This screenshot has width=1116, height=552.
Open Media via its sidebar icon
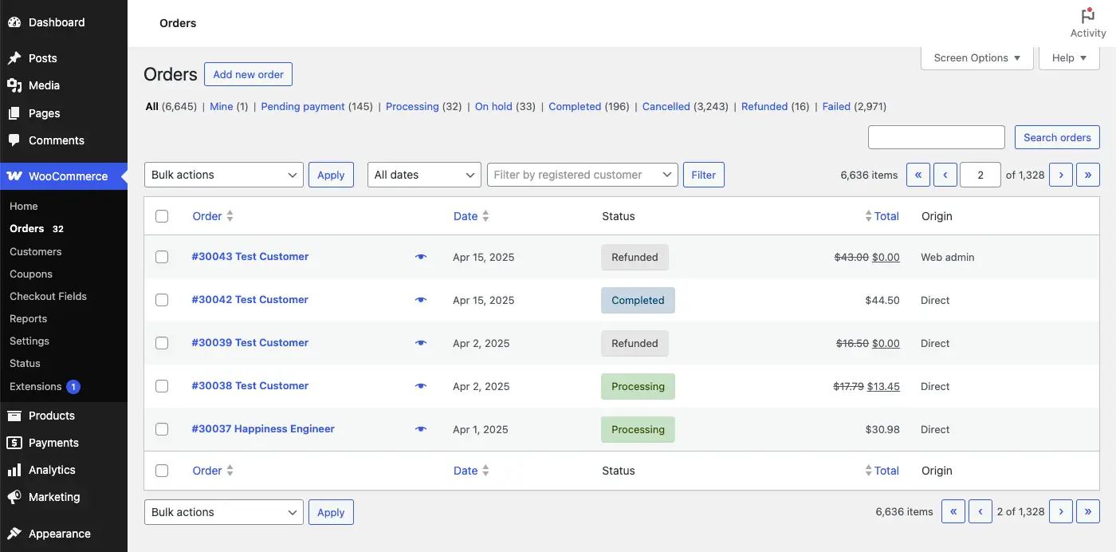[14, 85]
